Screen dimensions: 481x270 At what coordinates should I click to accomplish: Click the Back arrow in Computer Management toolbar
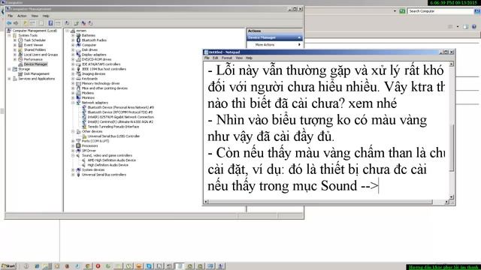pyautogui.click(x=9, y=23)
